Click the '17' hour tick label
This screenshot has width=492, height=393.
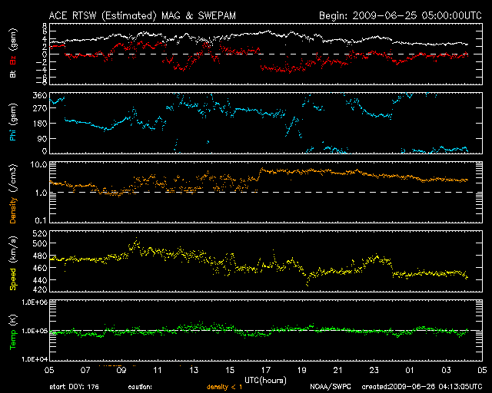coord(266,371)
